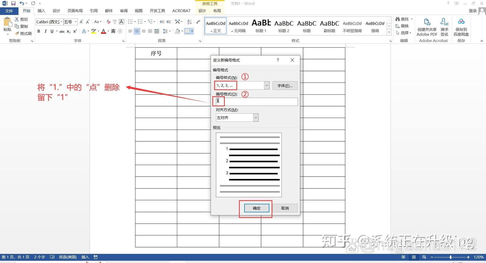Viewport: 486px width, 263px height.
Task: Apply subscript formatting
Action: click(68, 32)
